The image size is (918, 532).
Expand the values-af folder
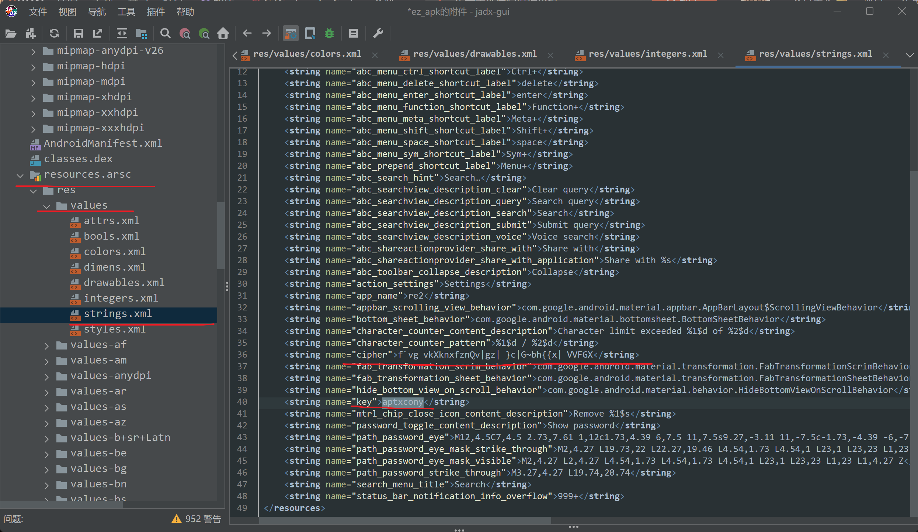[47, 345]
